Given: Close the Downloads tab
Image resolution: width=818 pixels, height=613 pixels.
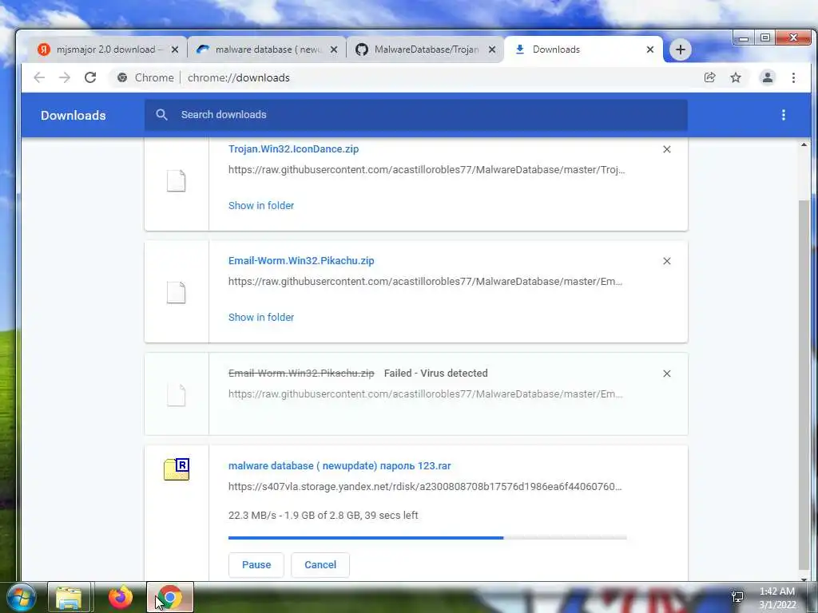Looking at the screenshot, I should point(650,49).
